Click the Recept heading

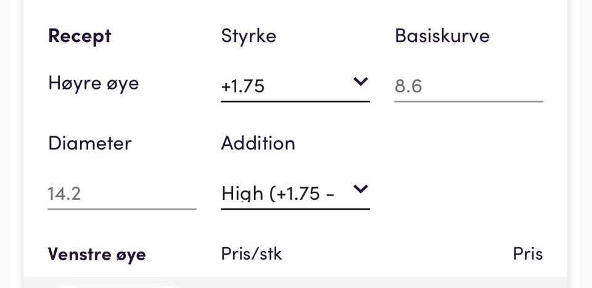point(80,36)
